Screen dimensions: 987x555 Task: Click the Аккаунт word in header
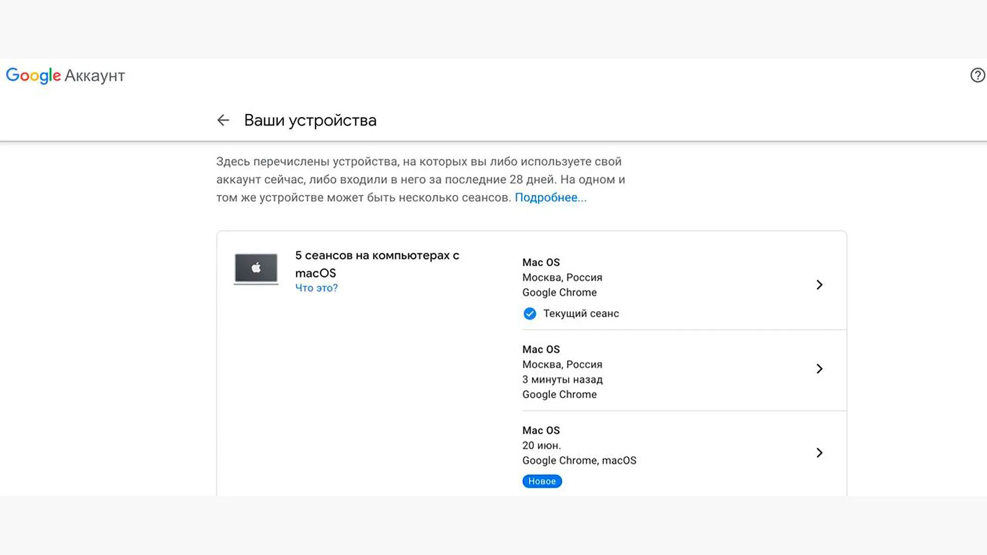[x=95, y=76]
